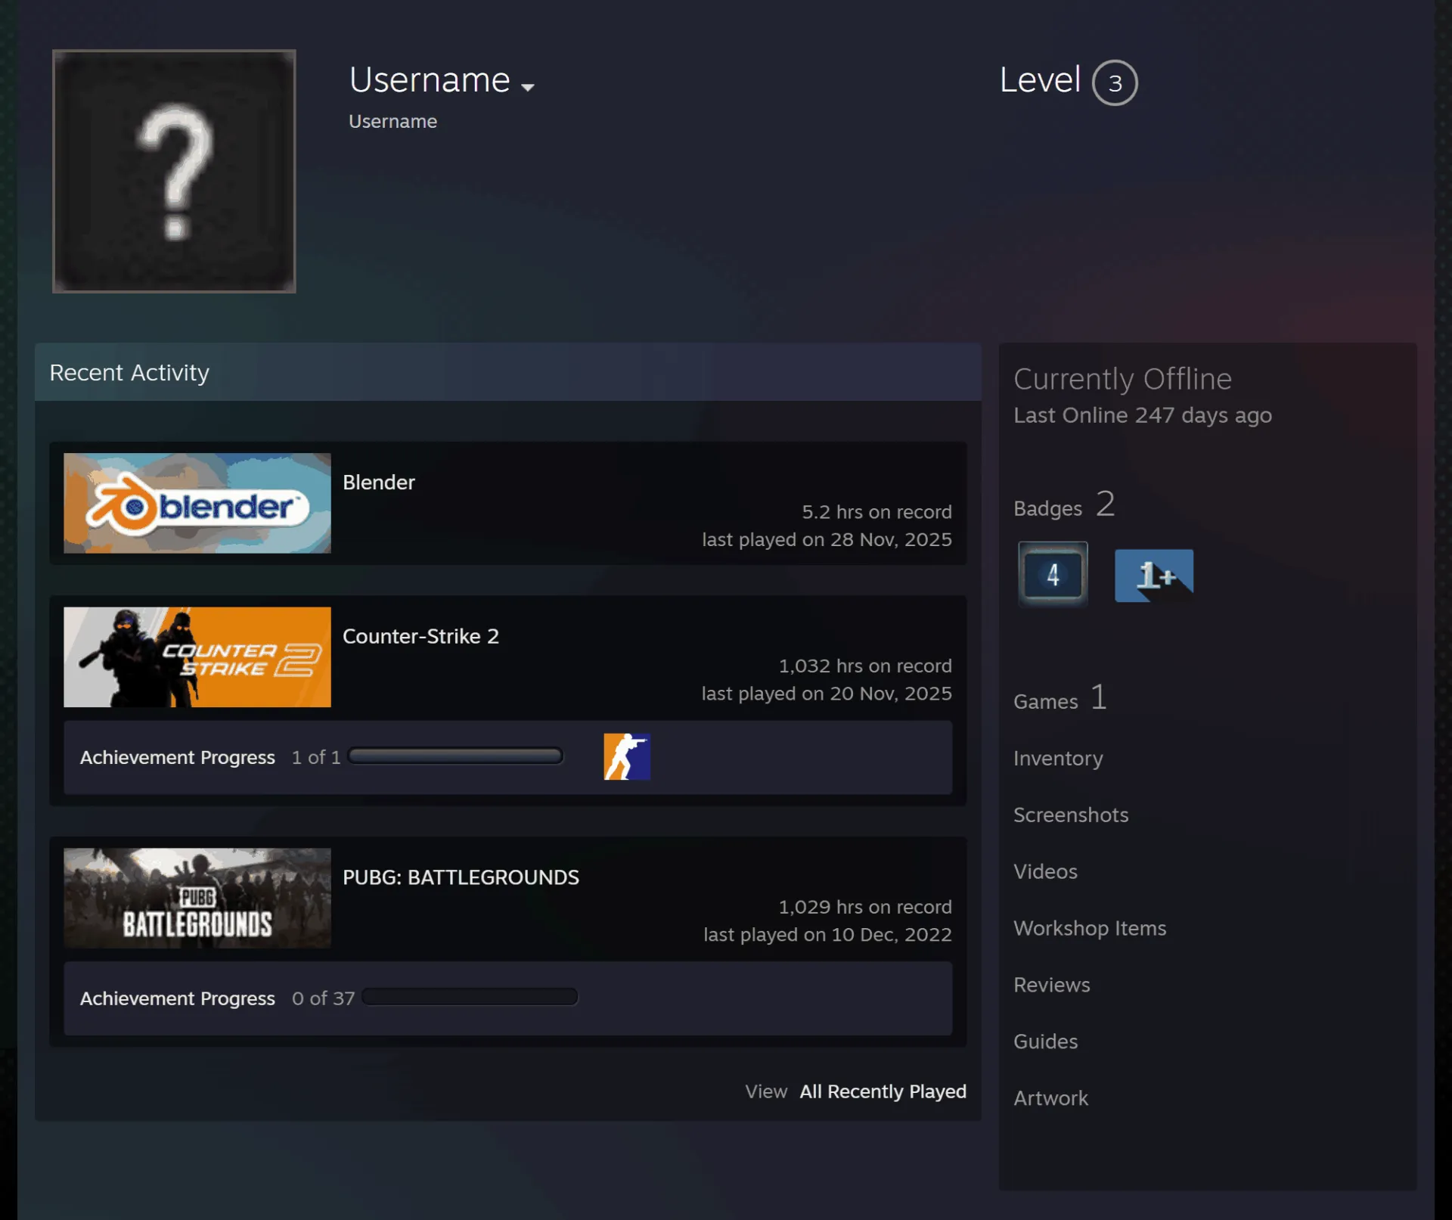
Task: Open the Inventory page
Action: tap(1058, 758)
